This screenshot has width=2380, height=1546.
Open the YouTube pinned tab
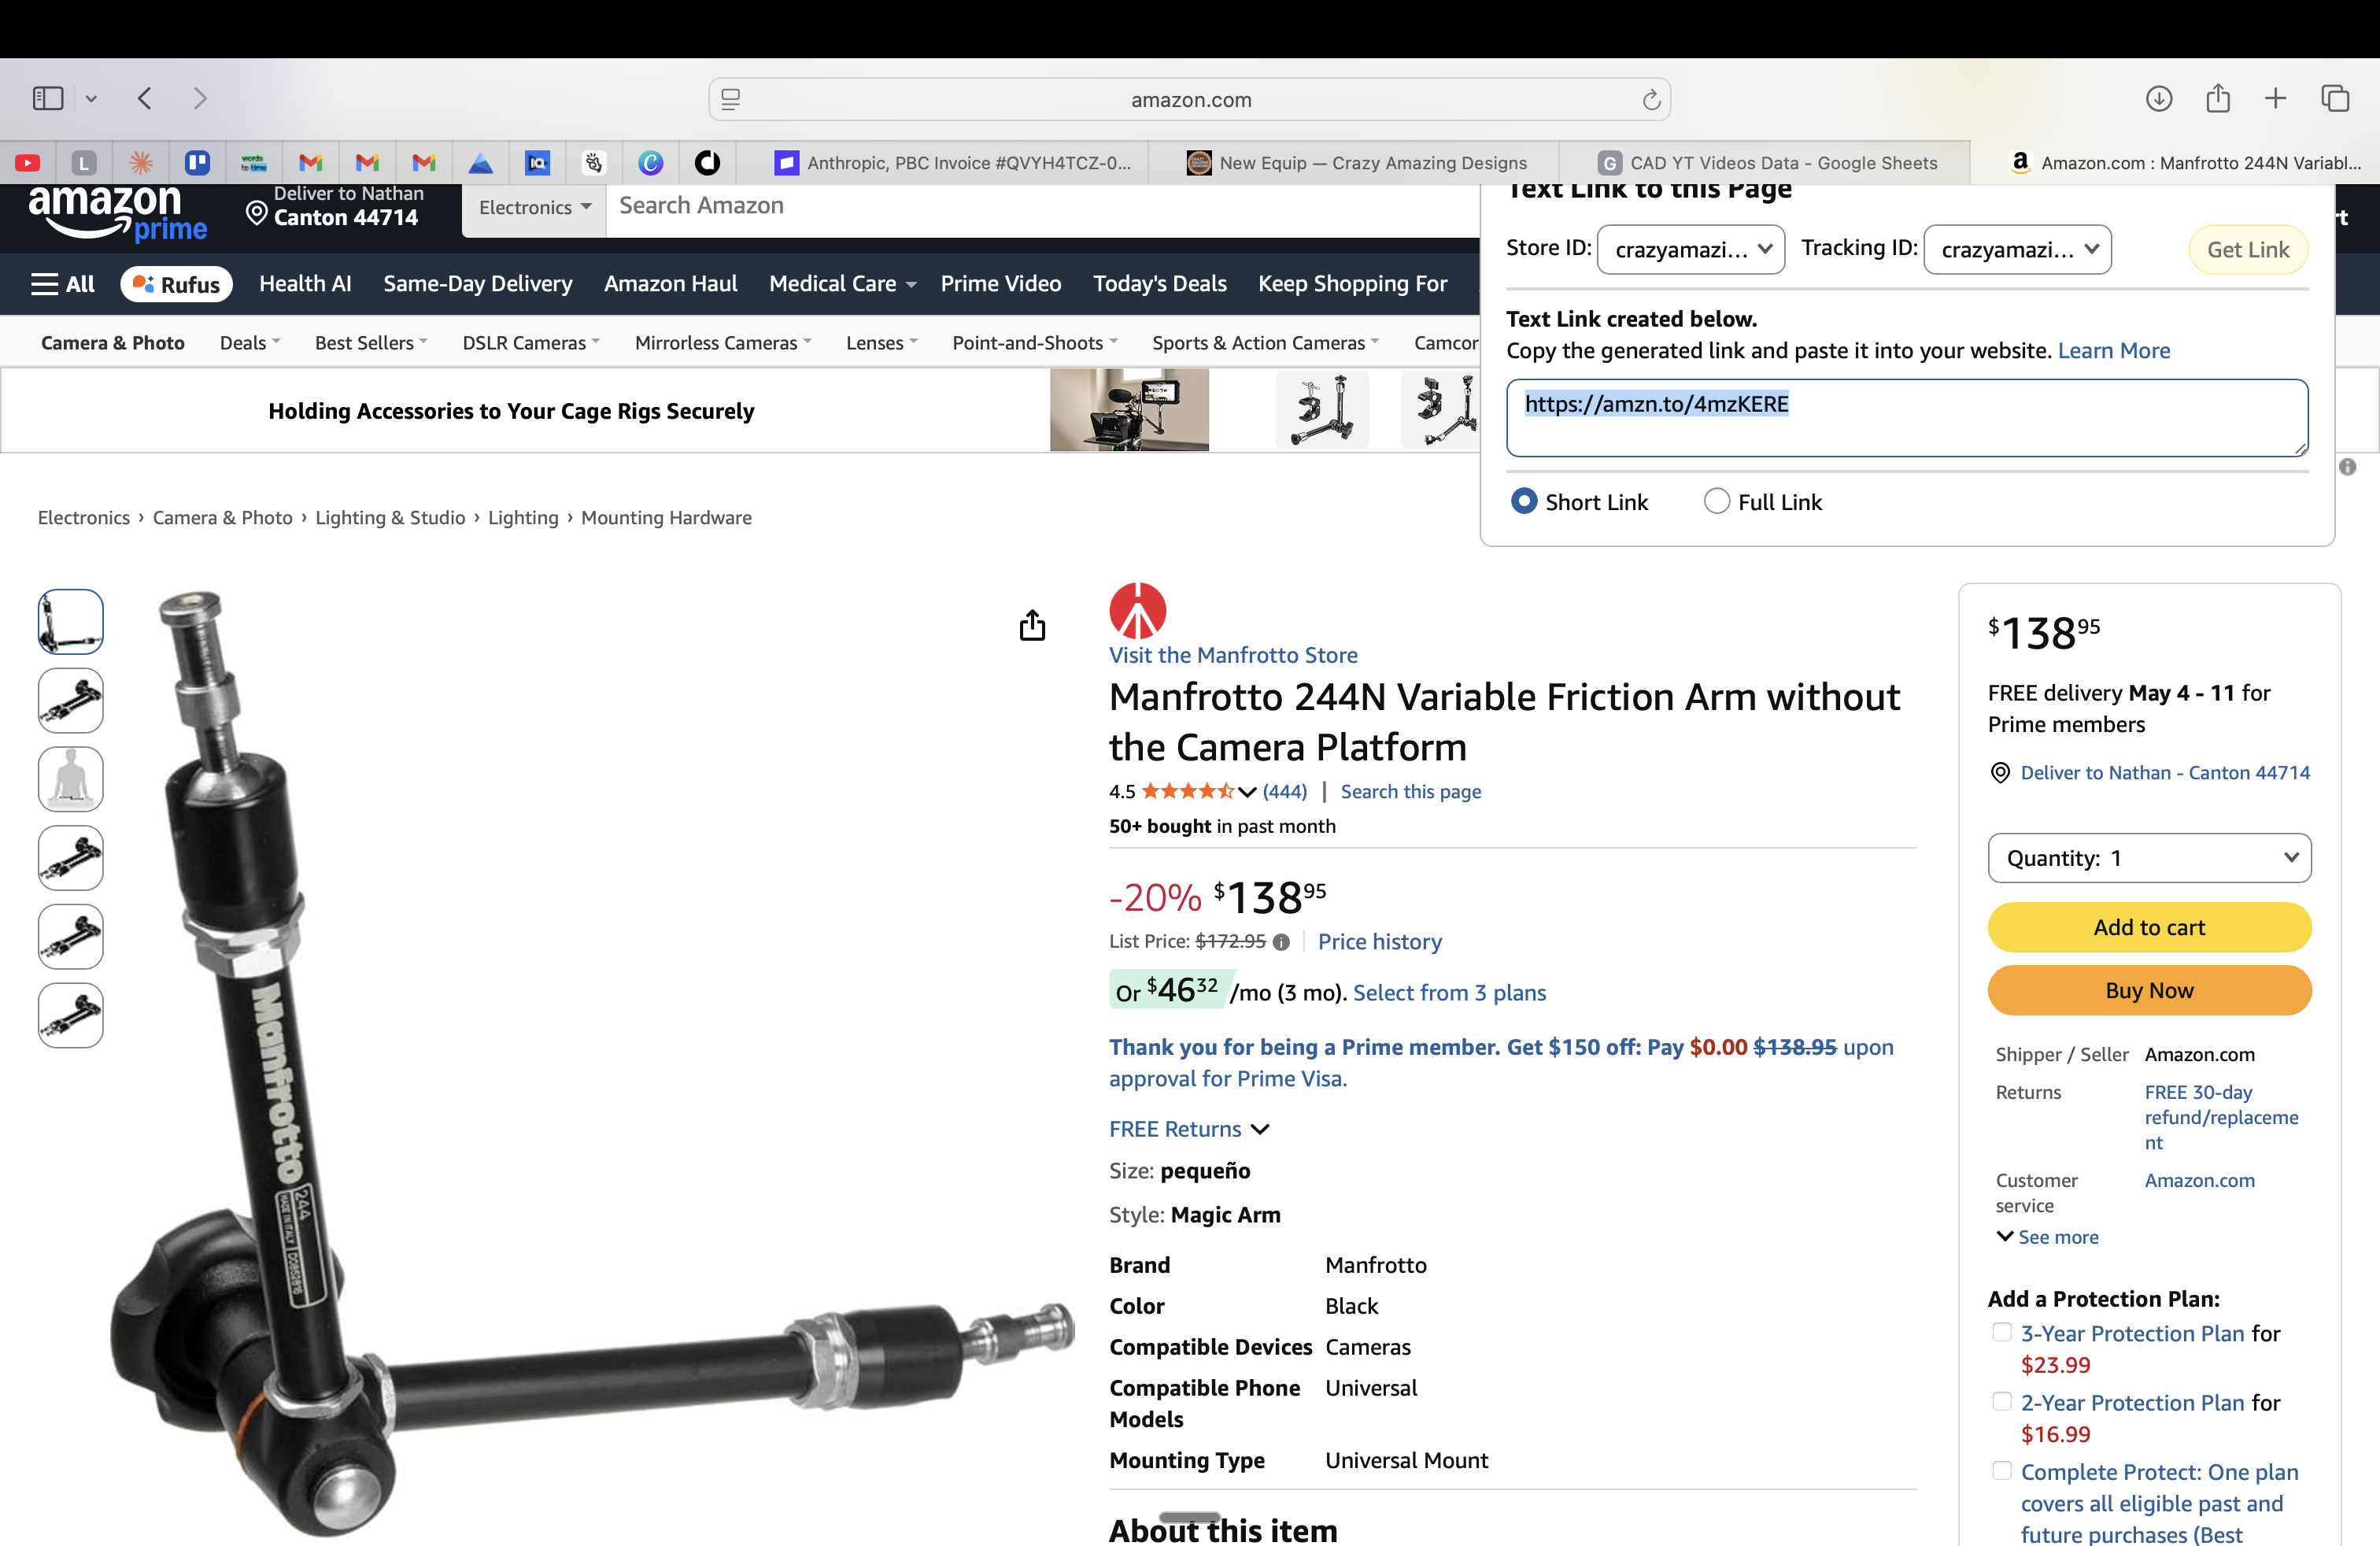pos(28,162)
